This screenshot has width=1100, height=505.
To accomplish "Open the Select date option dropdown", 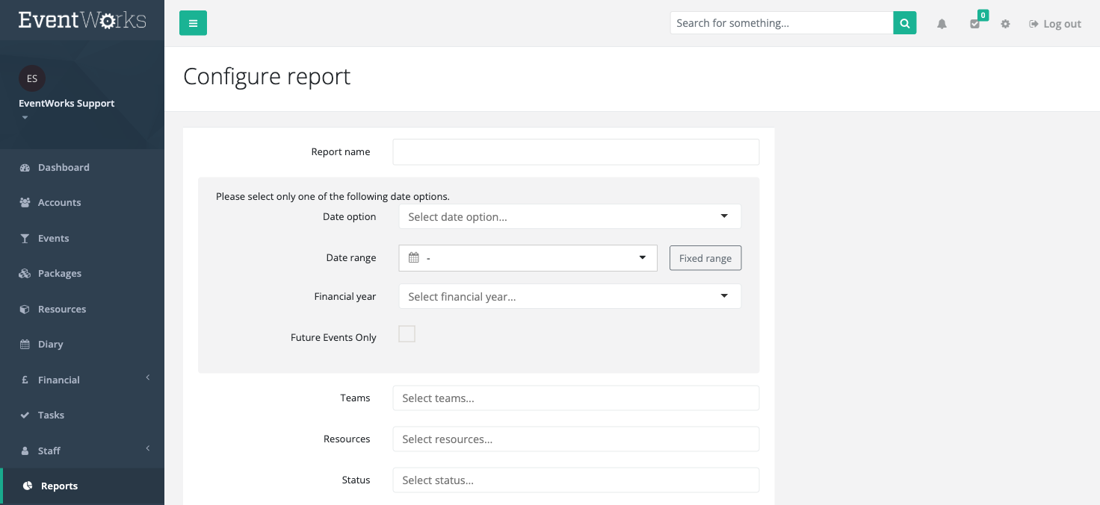I will pos(570,217).
